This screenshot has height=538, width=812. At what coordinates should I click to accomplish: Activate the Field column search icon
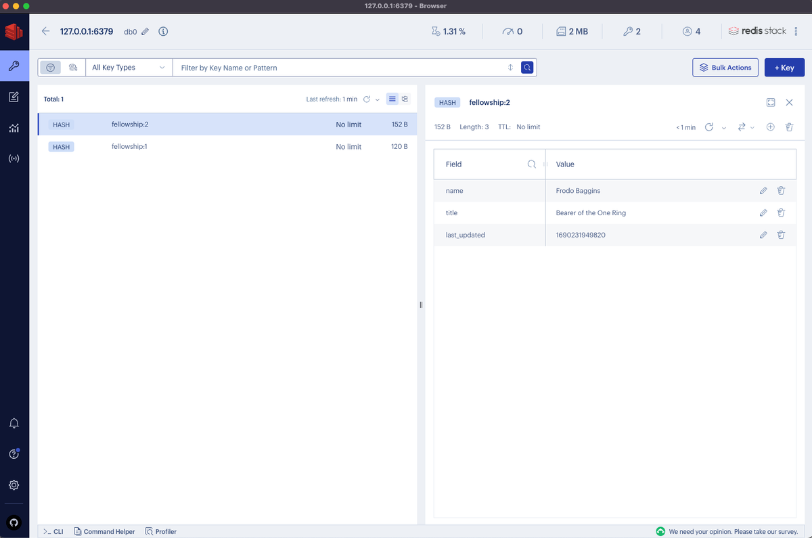[x=531, y=164]
